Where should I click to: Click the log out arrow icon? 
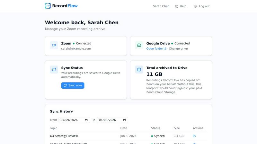(196, 6)
